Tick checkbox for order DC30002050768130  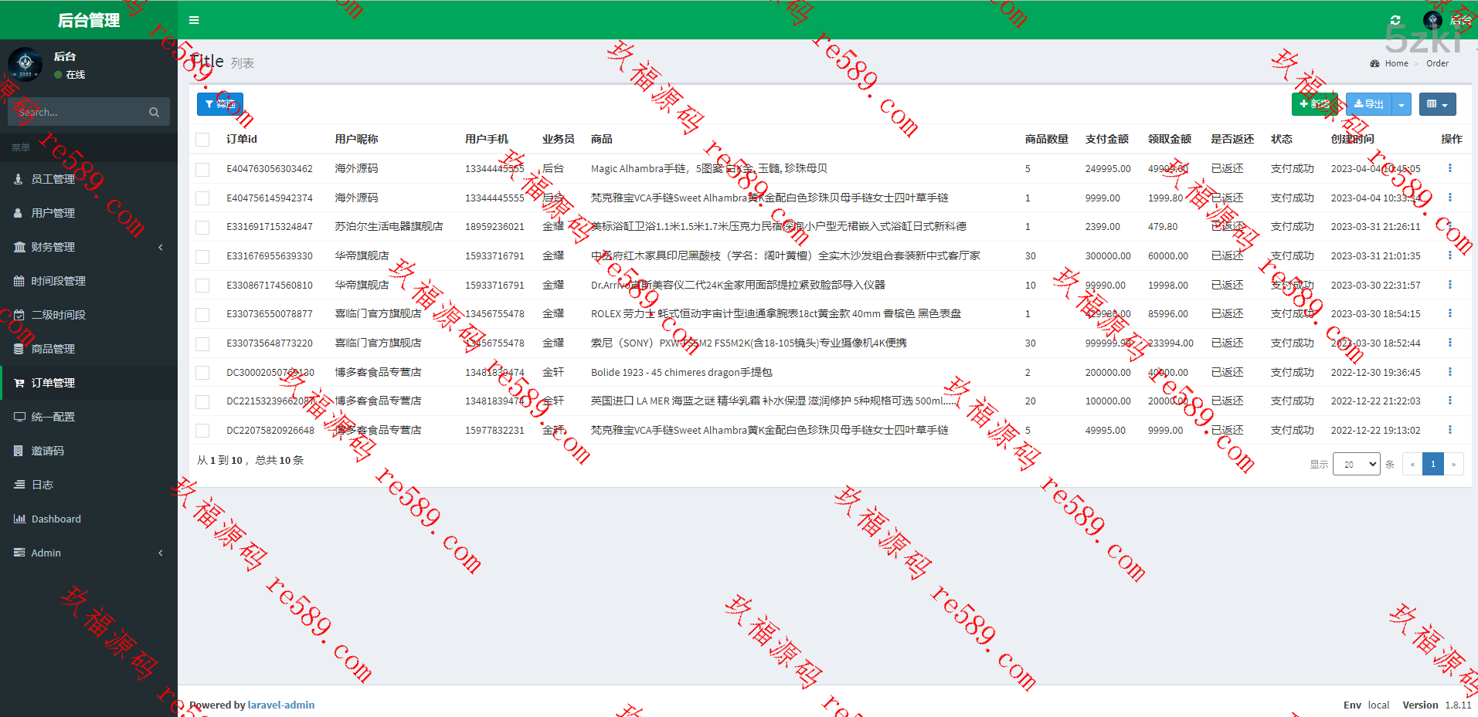[x=202, y=373]
